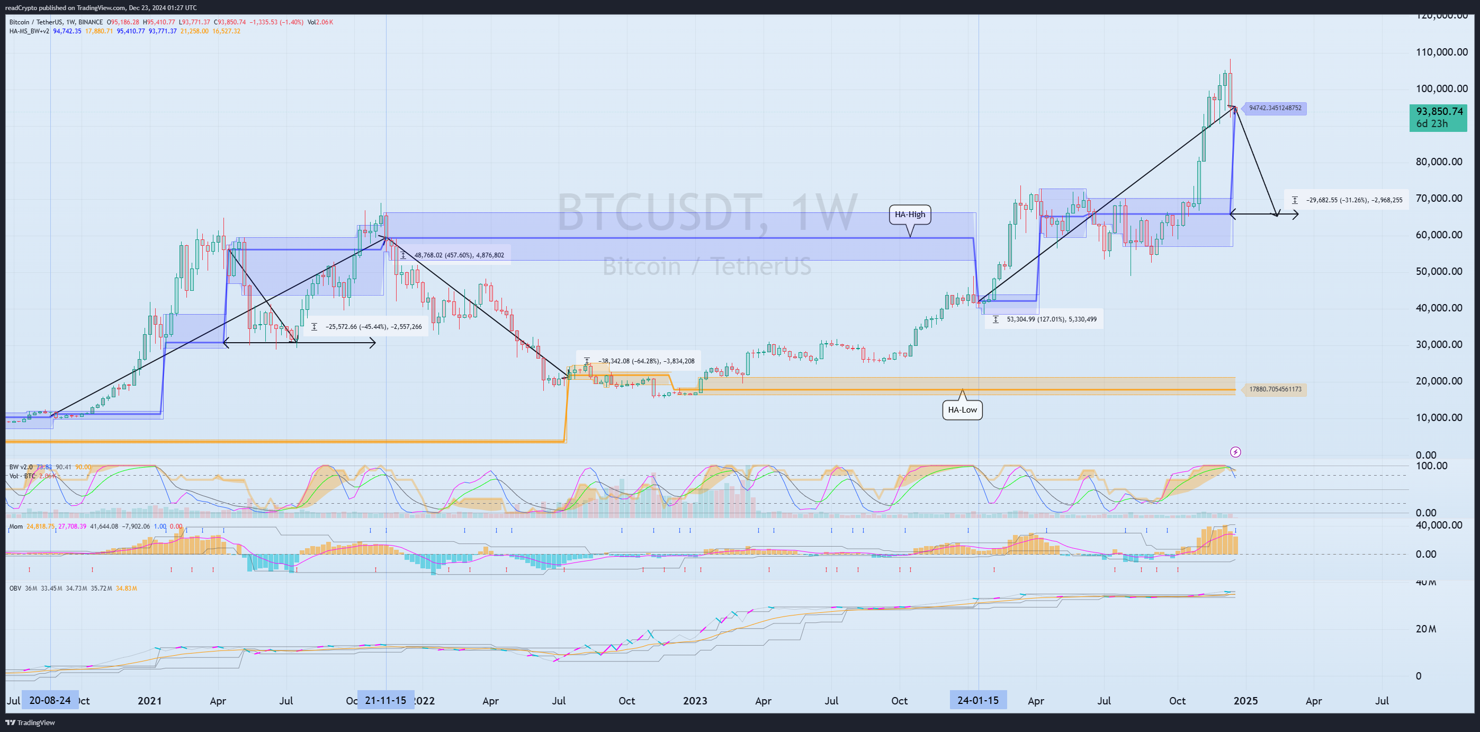Click the measure icon beside 48,768.02 (457.60%)
Screen dimensions: 1480x732
coord(403,255)
